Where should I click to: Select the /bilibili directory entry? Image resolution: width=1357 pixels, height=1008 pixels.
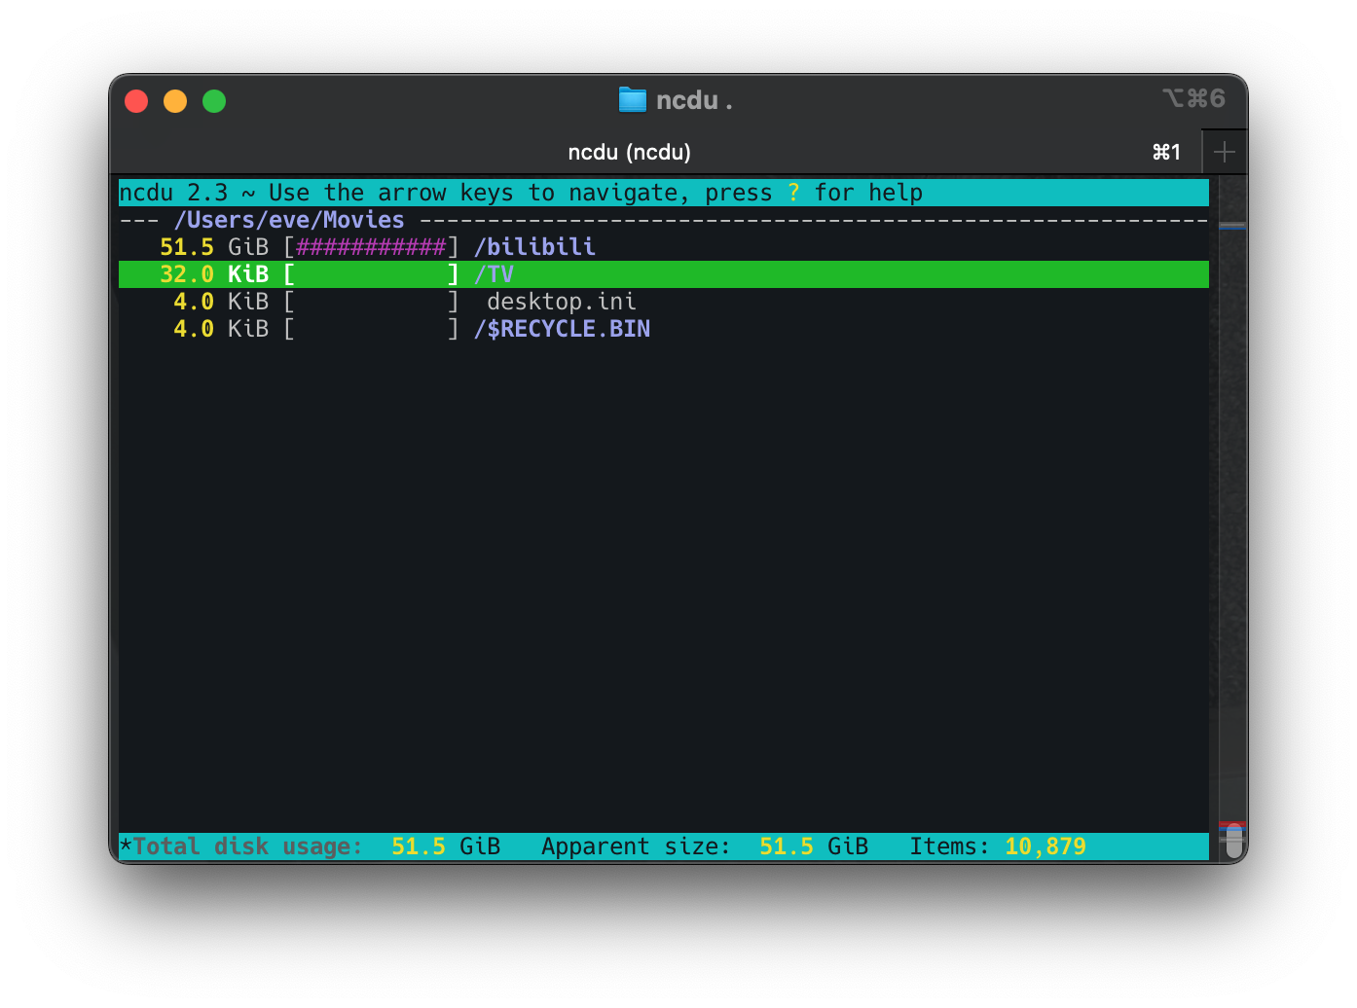click(534, 247)
